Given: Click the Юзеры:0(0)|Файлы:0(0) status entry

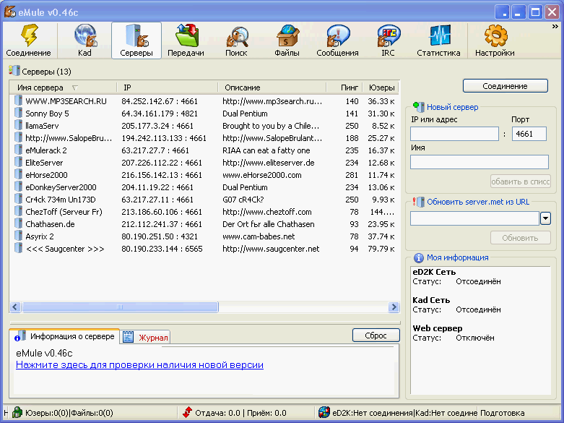Looking at the screenshot, I should [x=69, y=413].
